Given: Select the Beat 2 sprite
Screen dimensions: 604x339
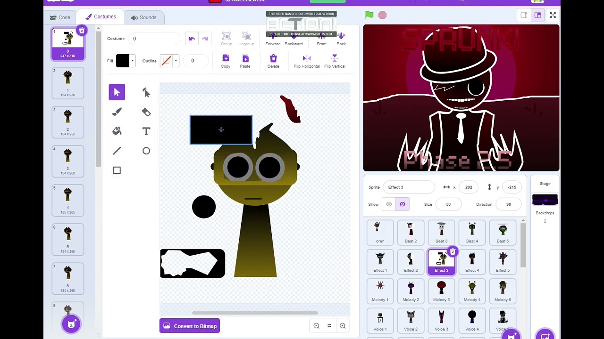Looking at the screenshot, I should pyautogui.click(x=411, y=233).
